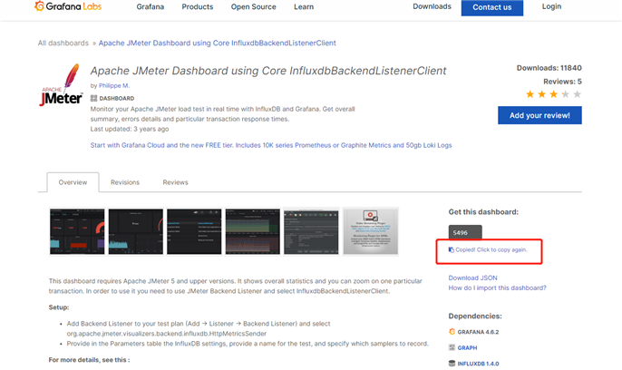622x370 pixels.
Task: Click the Contact us button
Action: click(x=491, y=7)
